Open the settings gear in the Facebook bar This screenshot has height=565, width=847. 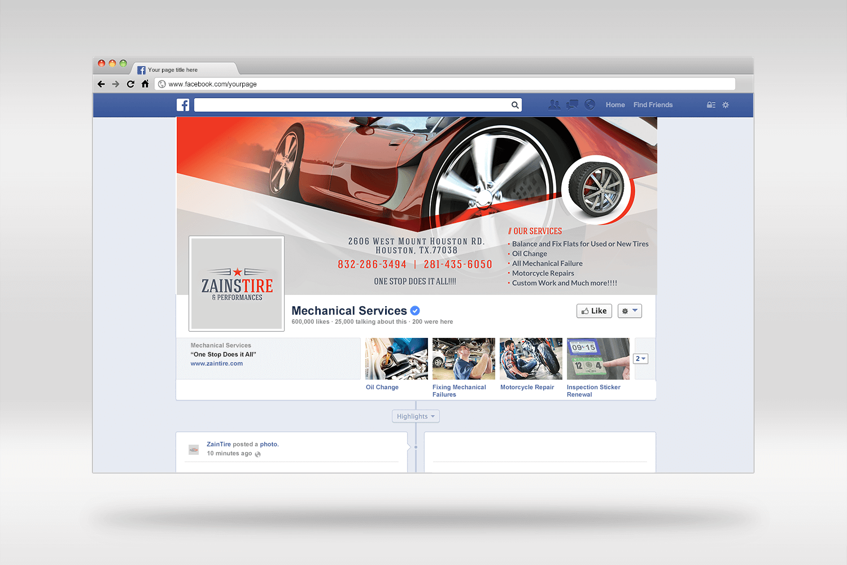point(726,105)
